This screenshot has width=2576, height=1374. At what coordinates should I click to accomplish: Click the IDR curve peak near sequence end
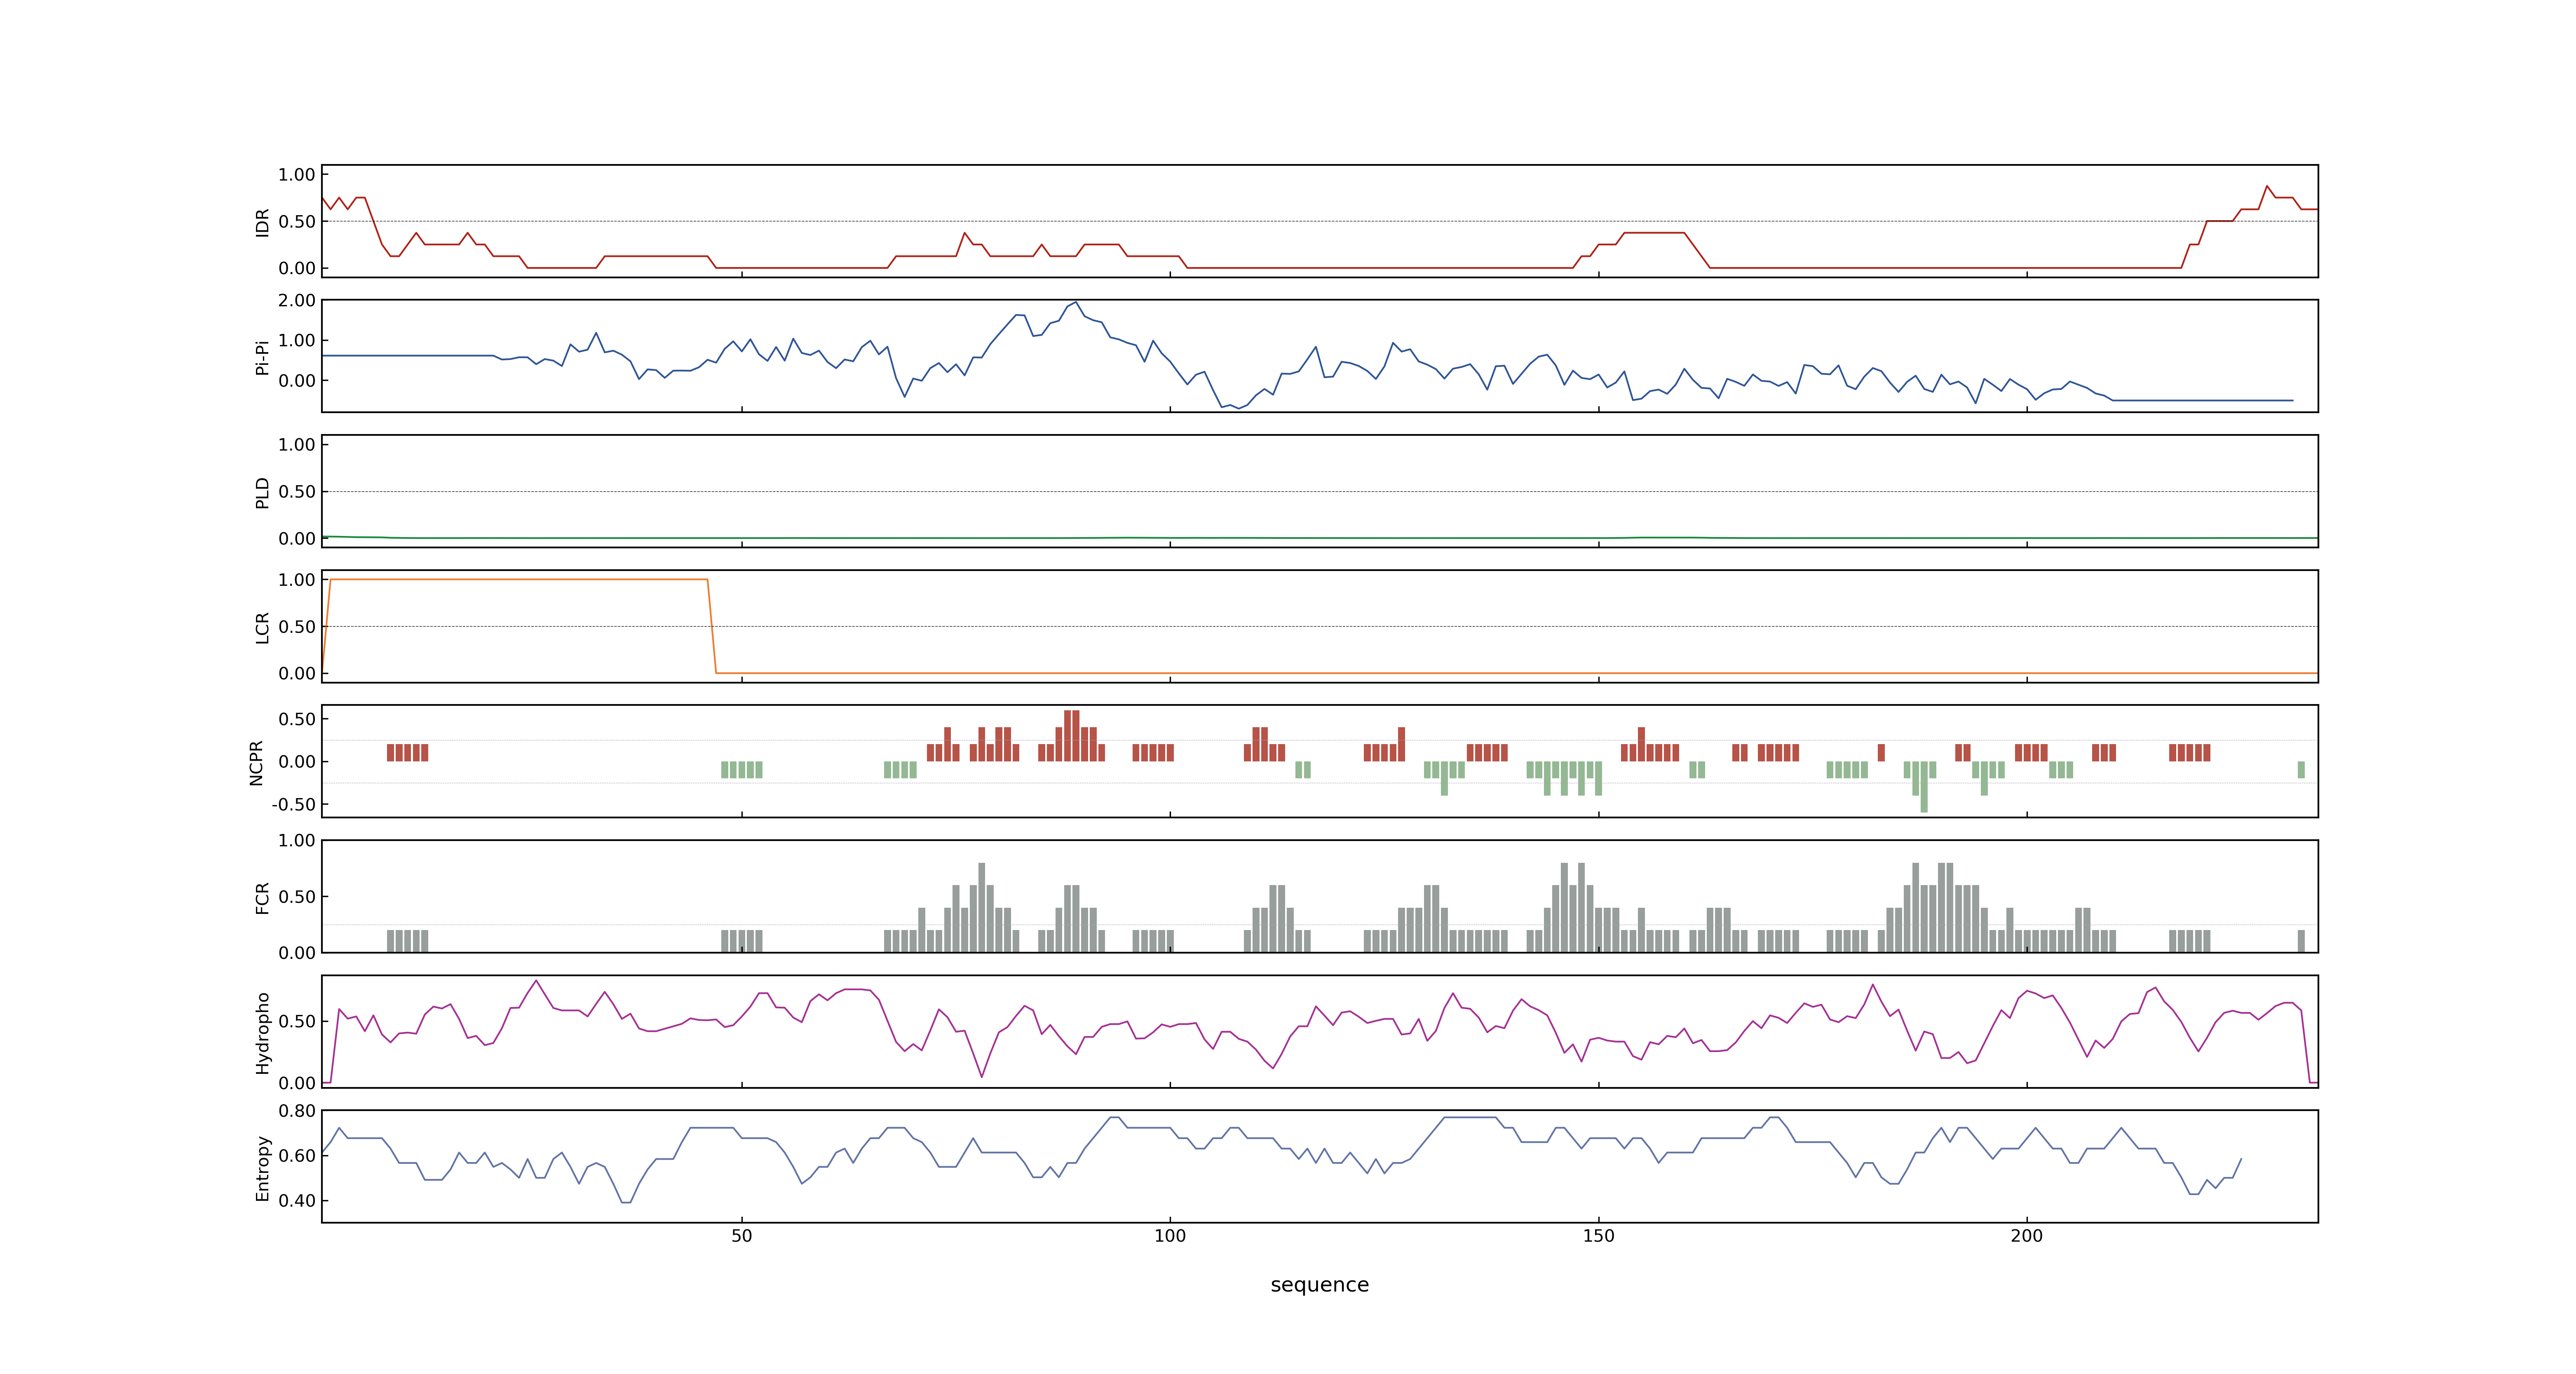pyautogui.click(x=2267, y=186)
